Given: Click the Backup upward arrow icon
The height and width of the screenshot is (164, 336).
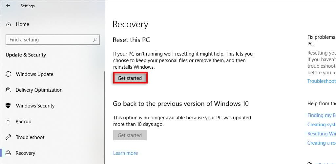Looking at the screenshot, I should click(9, 122).
